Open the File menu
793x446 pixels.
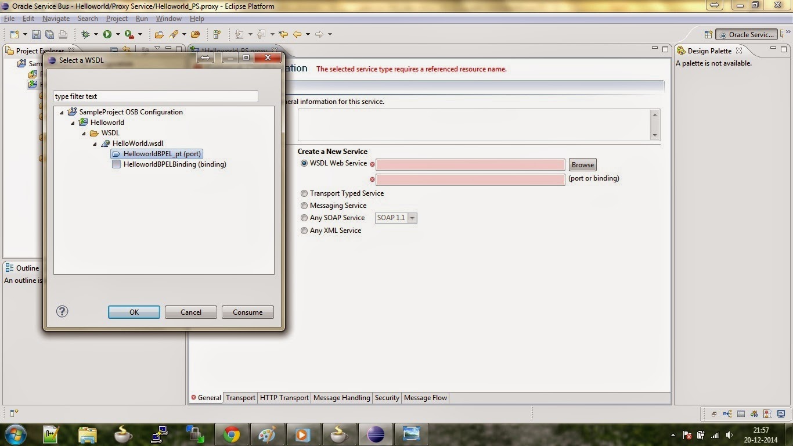tap(9, 19)
